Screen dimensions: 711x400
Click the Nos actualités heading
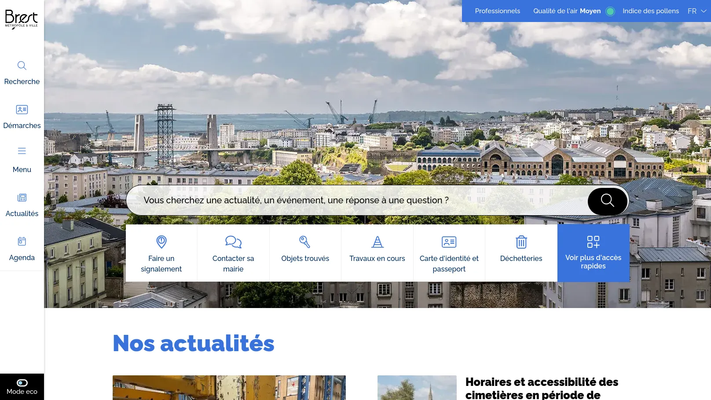coord(194,344)
